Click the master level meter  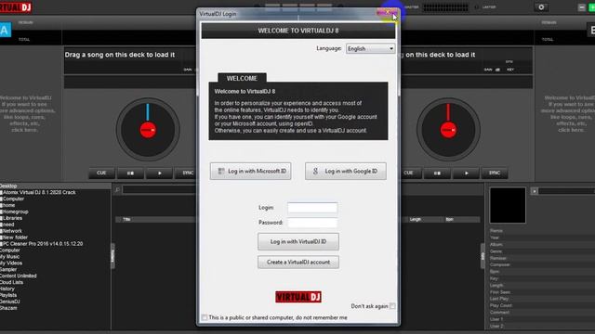(445, 7)
